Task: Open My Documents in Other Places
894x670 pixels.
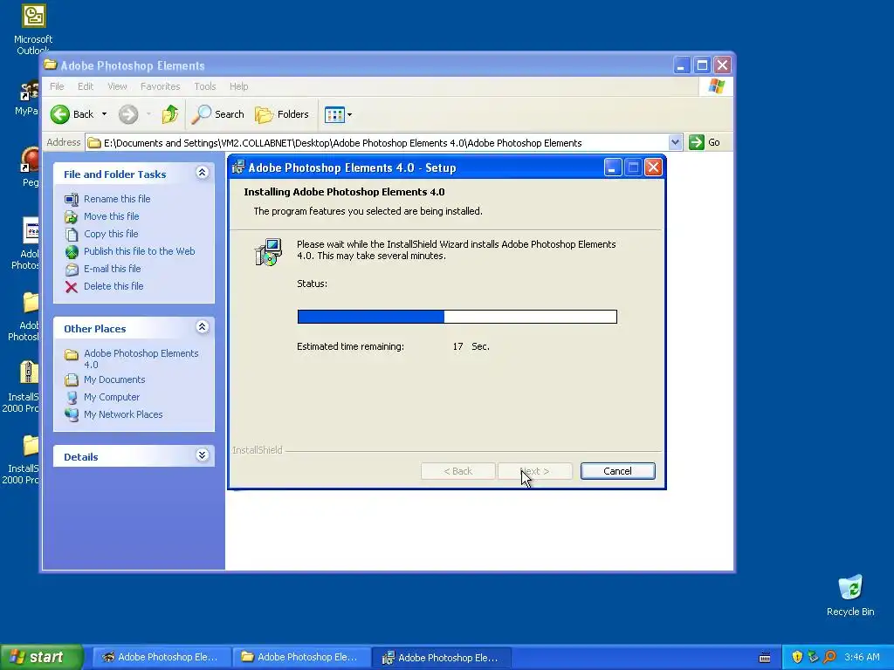Action: 114,379
